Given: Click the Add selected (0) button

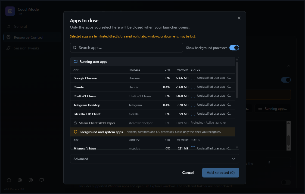Looking at the screenshot, I should point(220,173).
